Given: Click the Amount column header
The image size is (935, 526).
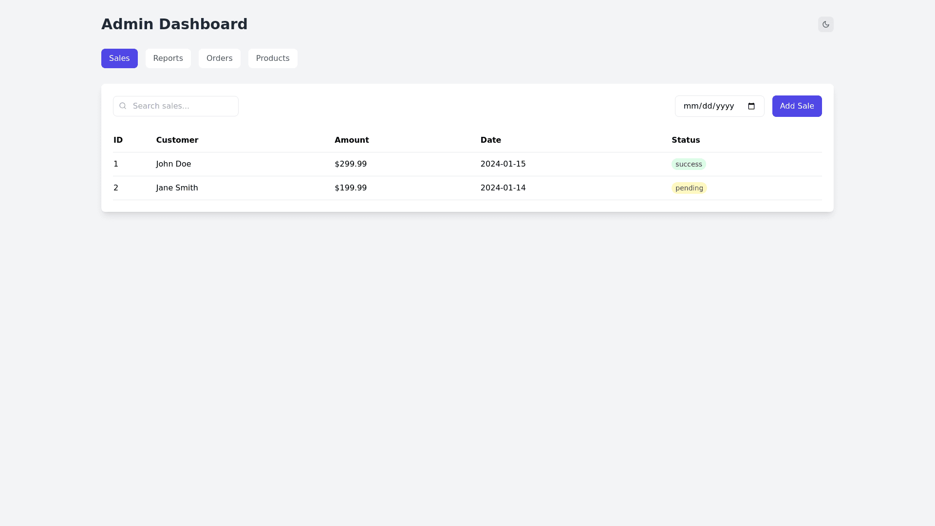Looking at the screenshot, I should click(352, 140).
